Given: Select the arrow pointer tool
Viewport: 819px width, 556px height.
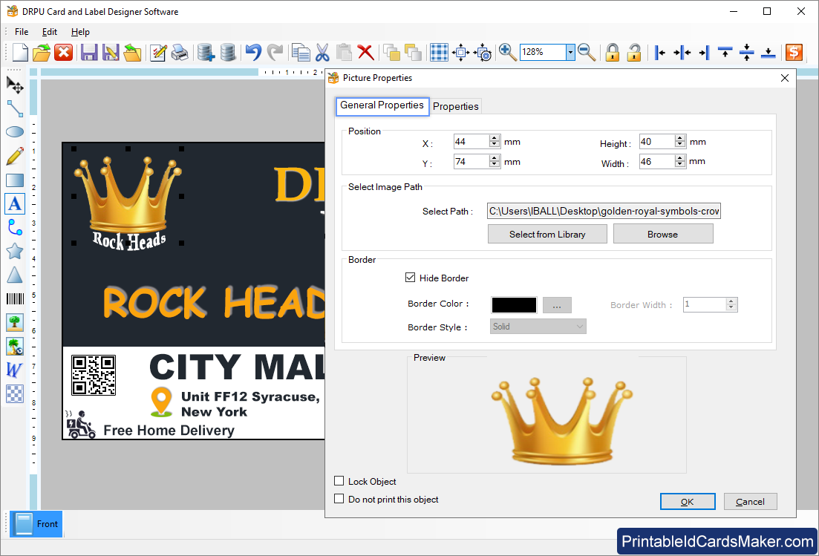Looking at the screenshot, I should click(x=15, y=85).
